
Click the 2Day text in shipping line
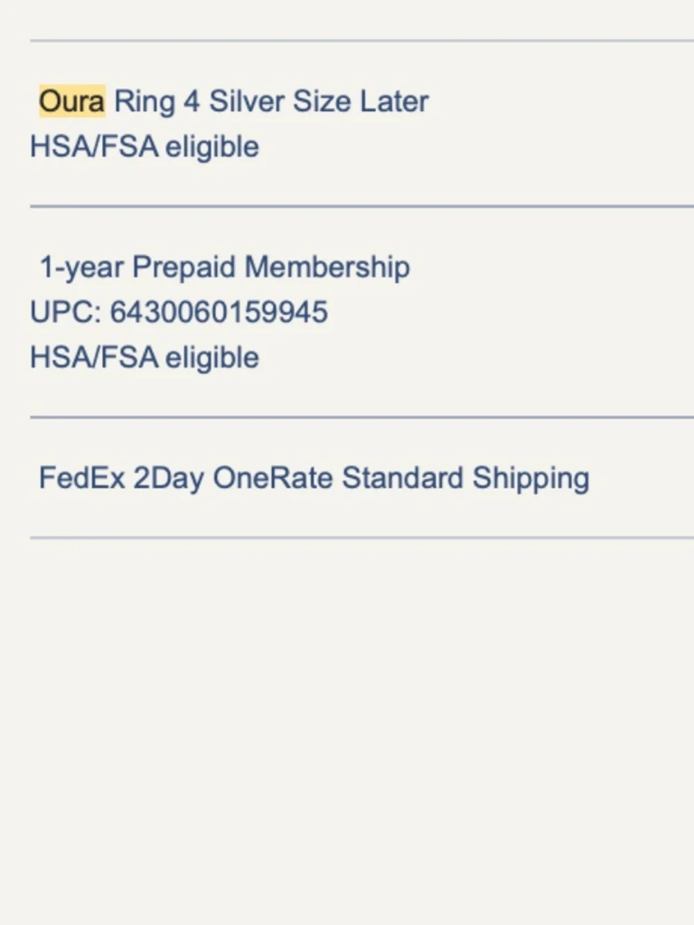point(169,478)
